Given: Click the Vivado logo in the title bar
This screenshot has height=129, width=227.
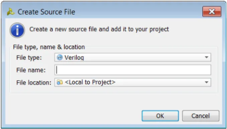Looking at the screenshot, I should (x=11, y=12).
